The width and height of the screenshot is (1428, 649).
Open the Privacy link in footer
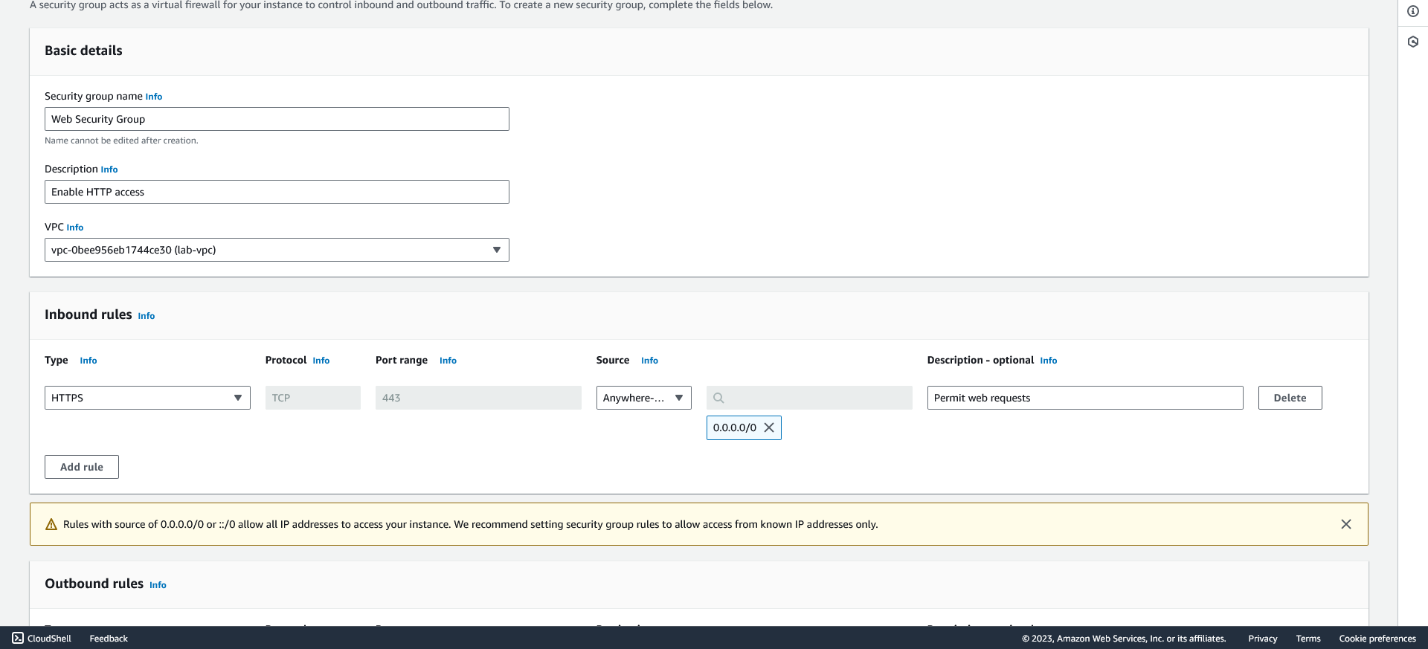click(1263, 639)
